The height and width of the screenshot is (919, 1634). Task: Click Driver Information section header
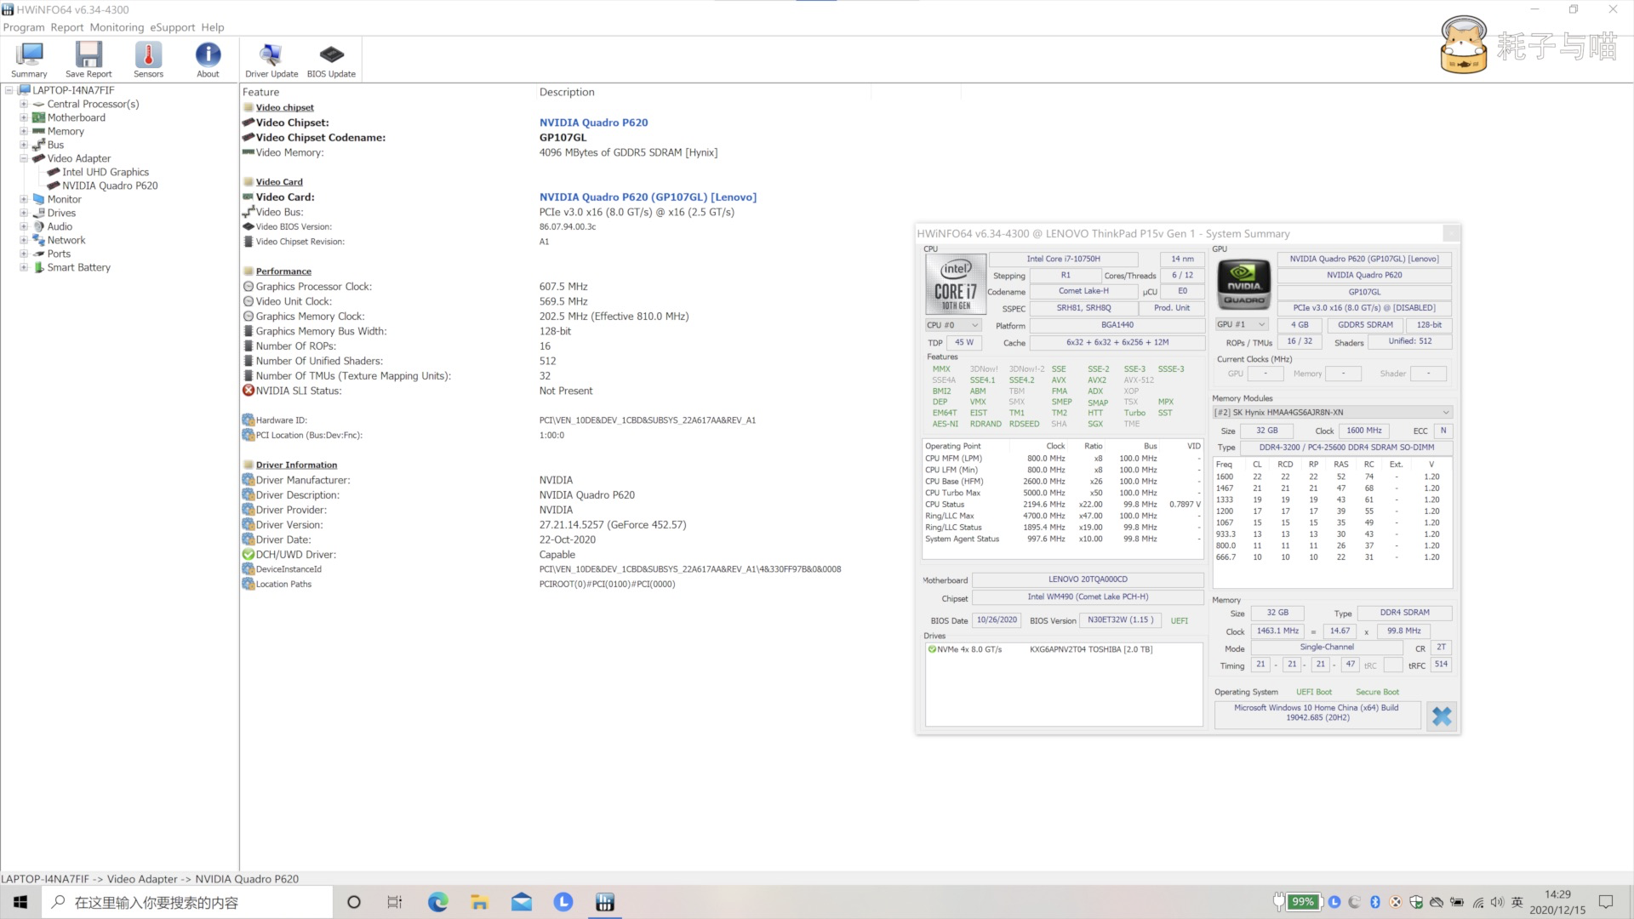pos(296,465)
